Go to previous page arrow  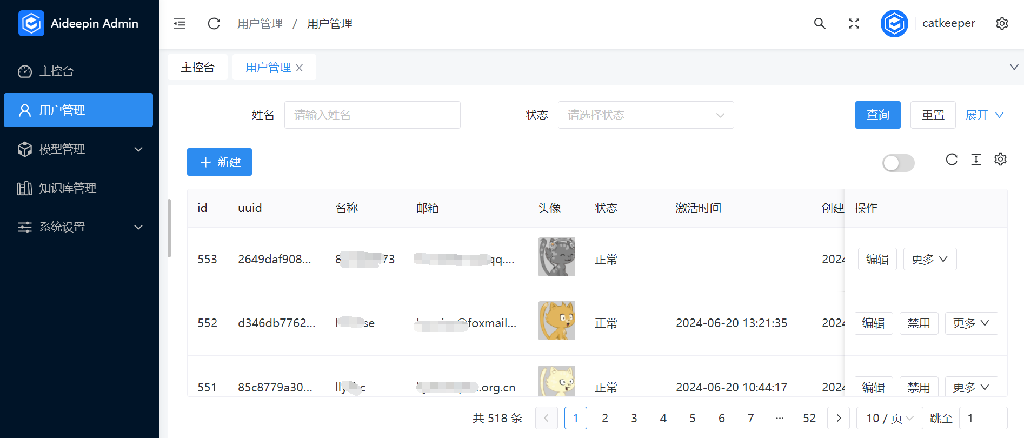(546, 418)
